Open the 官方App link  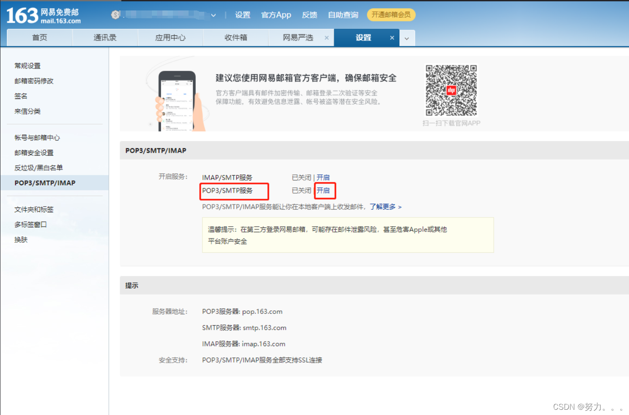[276, 15]
